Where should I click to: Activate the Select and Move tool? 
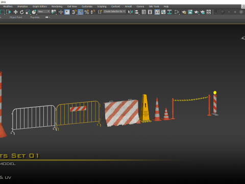pyautogui.click(x=15, y=12)
